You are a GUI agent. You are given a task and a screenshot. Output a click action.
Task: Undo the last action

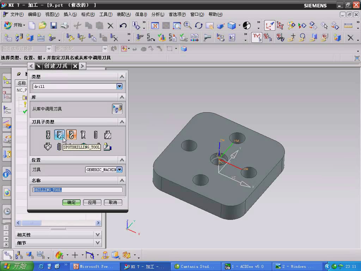[x=123, y=25]
